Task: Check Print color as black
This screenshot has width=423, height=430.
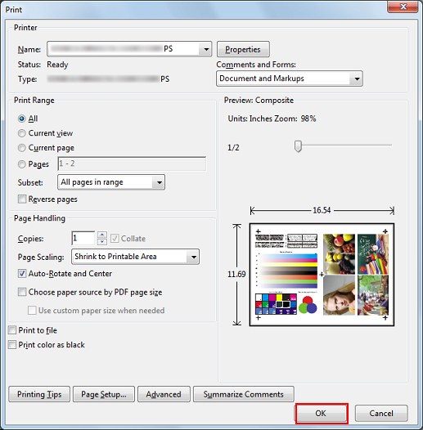Action: pos(12,344)
